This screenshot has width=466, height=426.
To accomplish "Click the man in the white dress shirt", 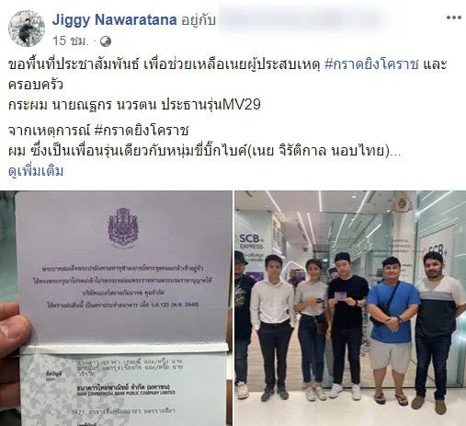I will pos(272,328).
